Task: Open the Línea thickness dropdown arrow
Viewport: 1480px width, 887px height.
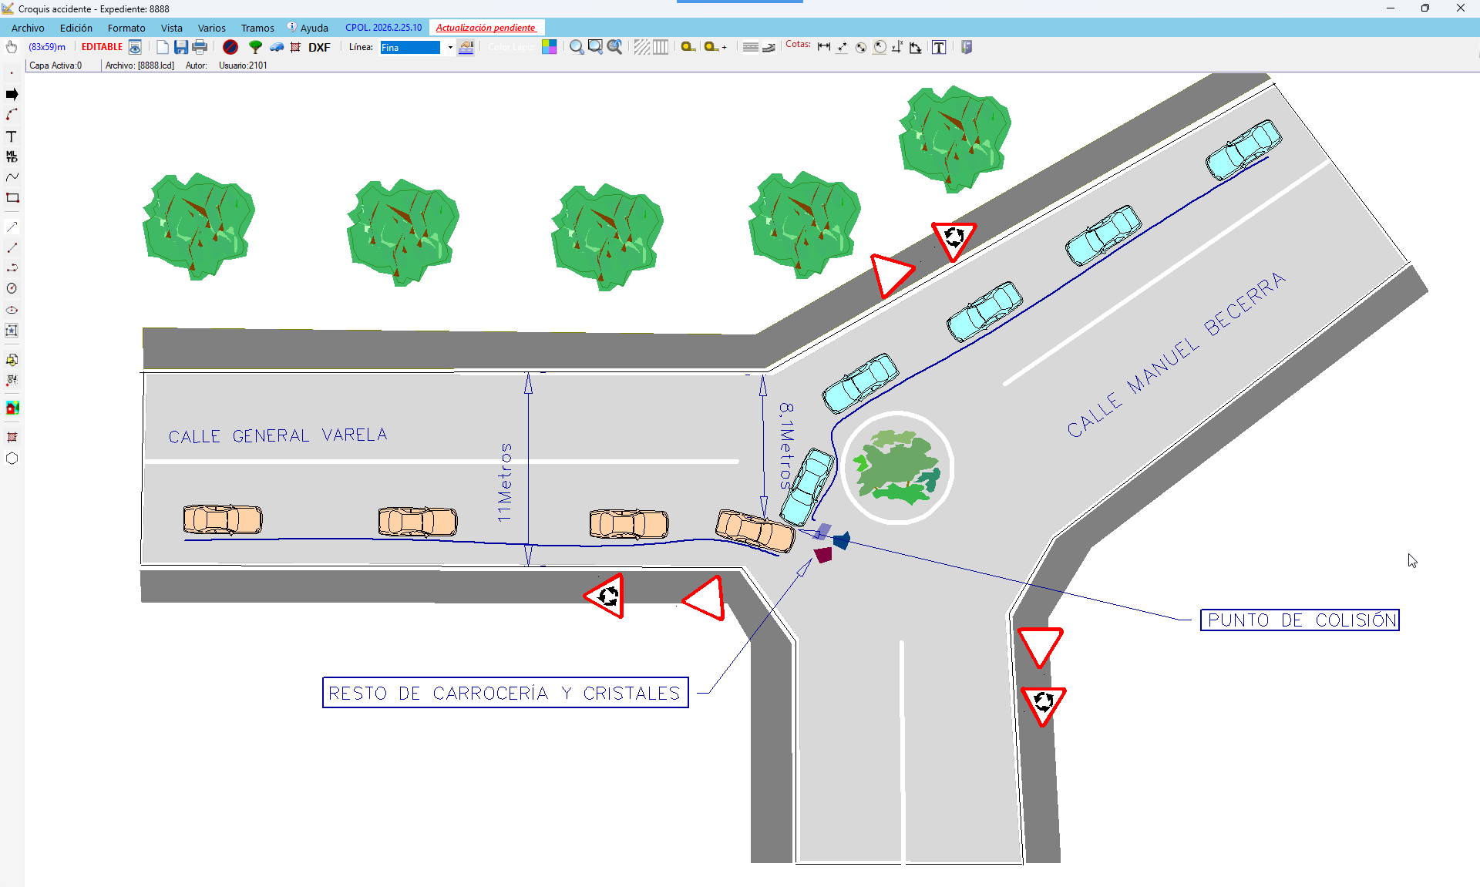Action: click(x=450, y=48)
